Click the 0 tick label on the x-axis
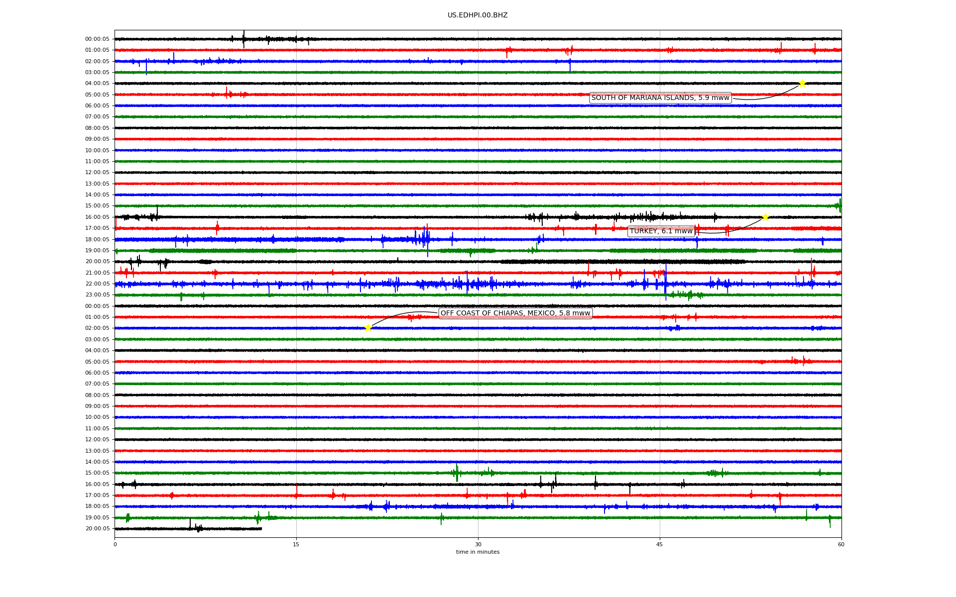This screenshot has height=597, width=956. pyautogui.click(x=115, y=544)
